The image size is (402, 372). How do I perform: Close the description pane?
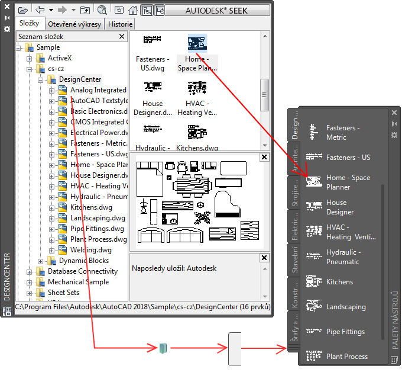(264, 258)
